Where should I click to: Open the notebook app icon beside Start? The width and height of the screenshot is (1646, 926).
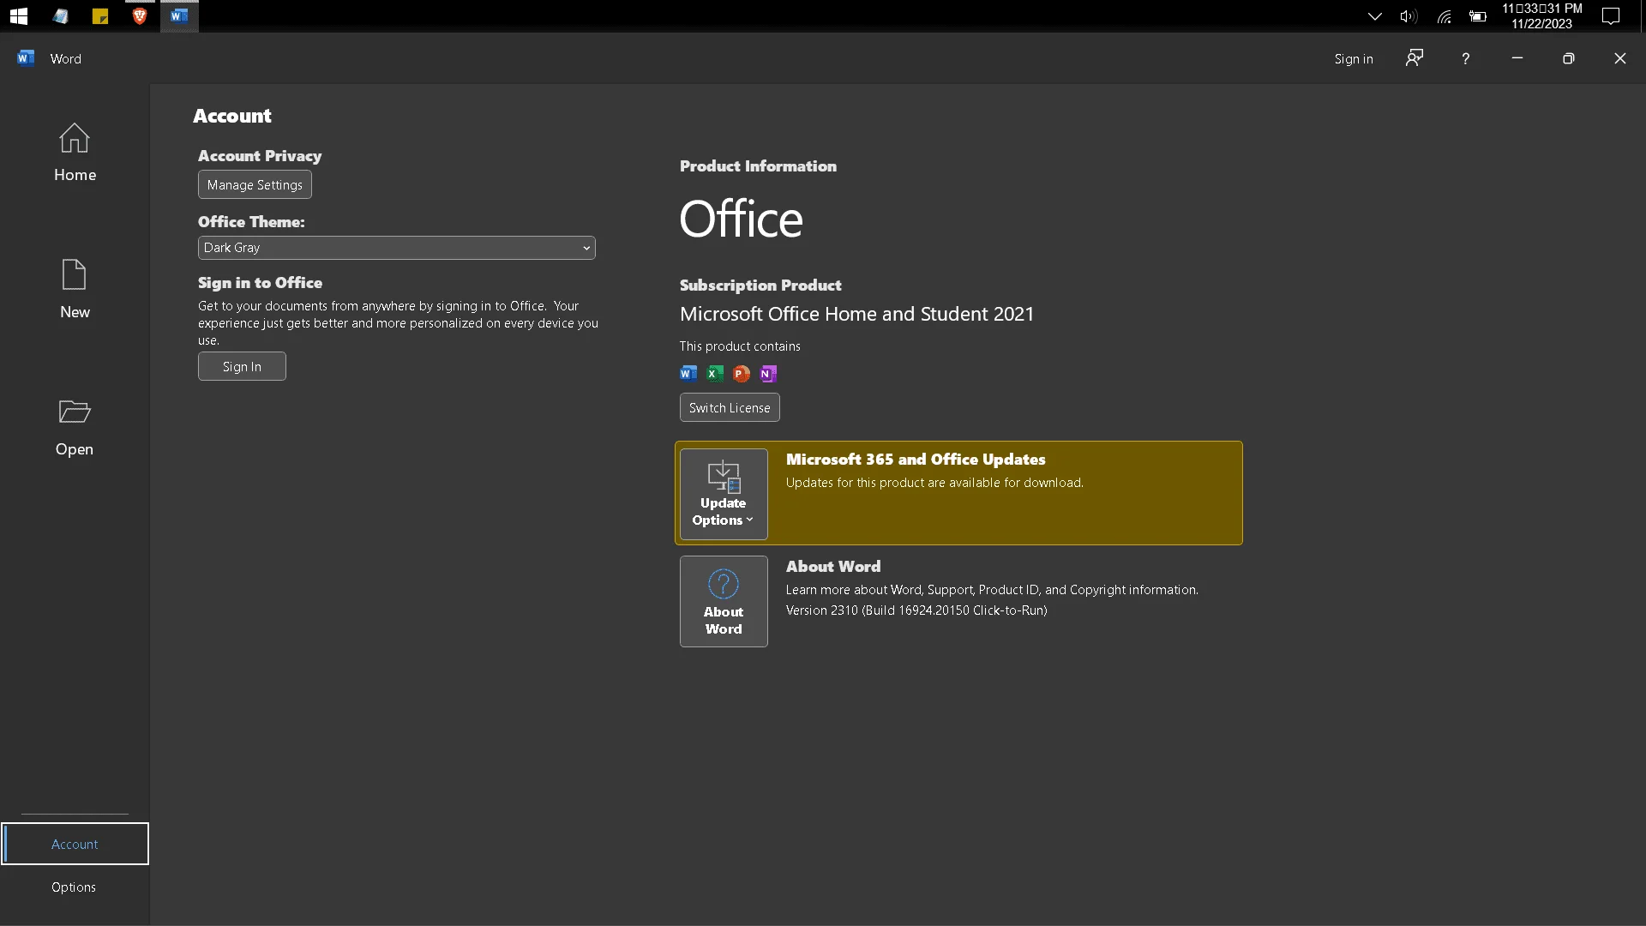click(x=60, y=15)
